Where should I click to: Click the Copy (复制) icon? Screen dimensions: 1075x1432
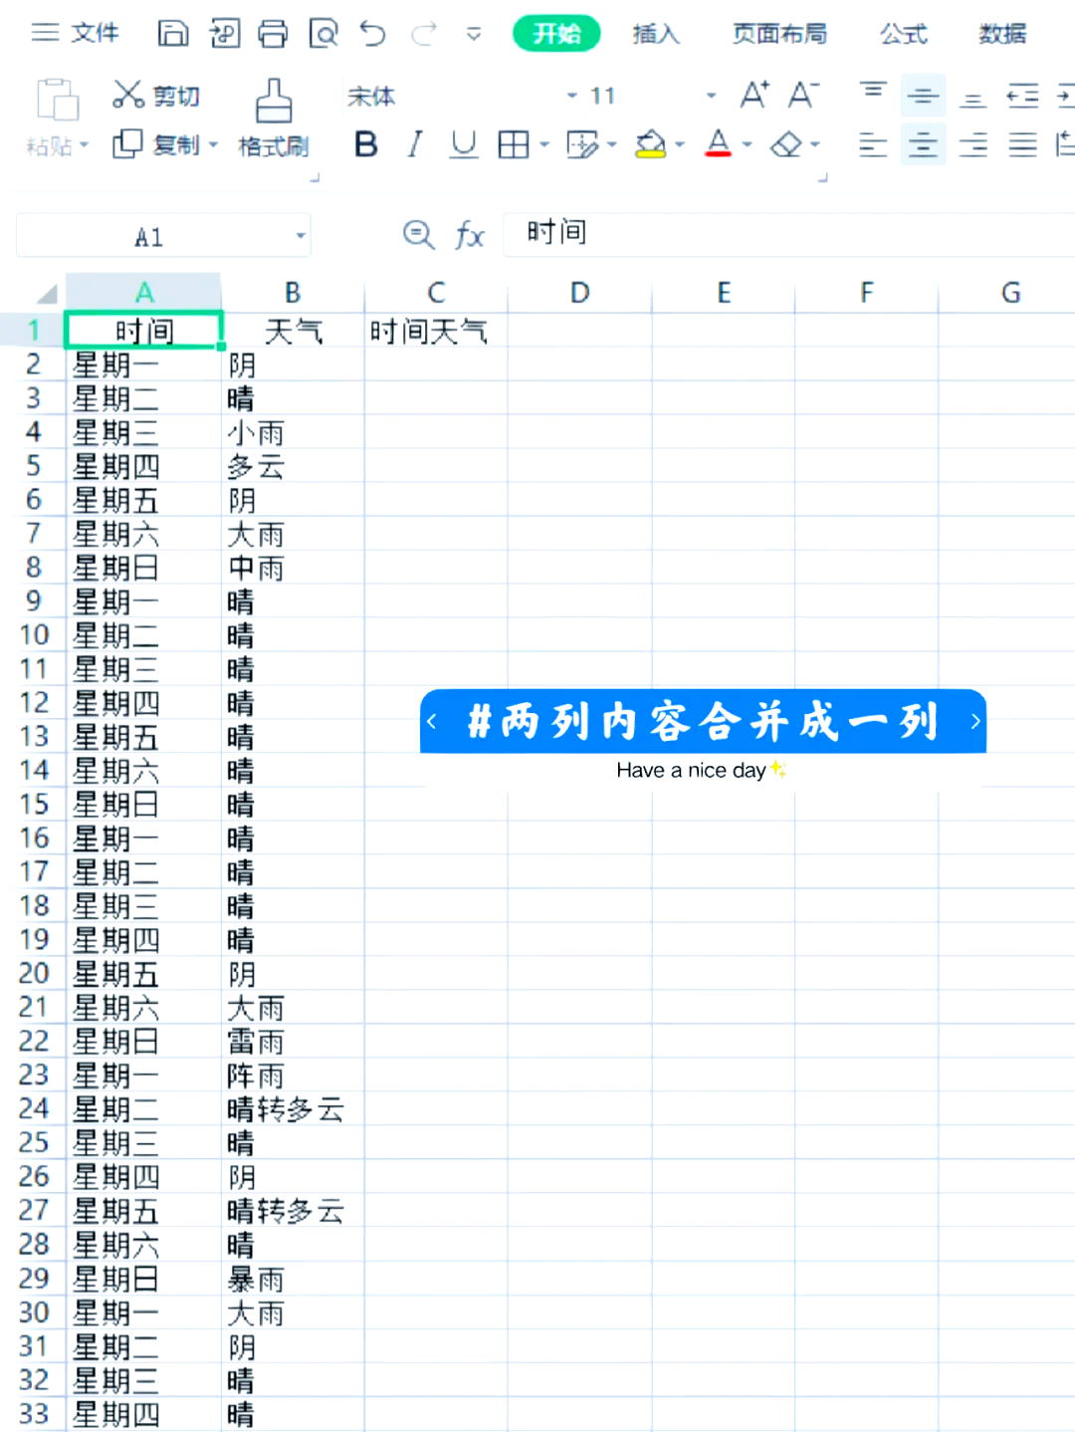(x=127, y=144)
